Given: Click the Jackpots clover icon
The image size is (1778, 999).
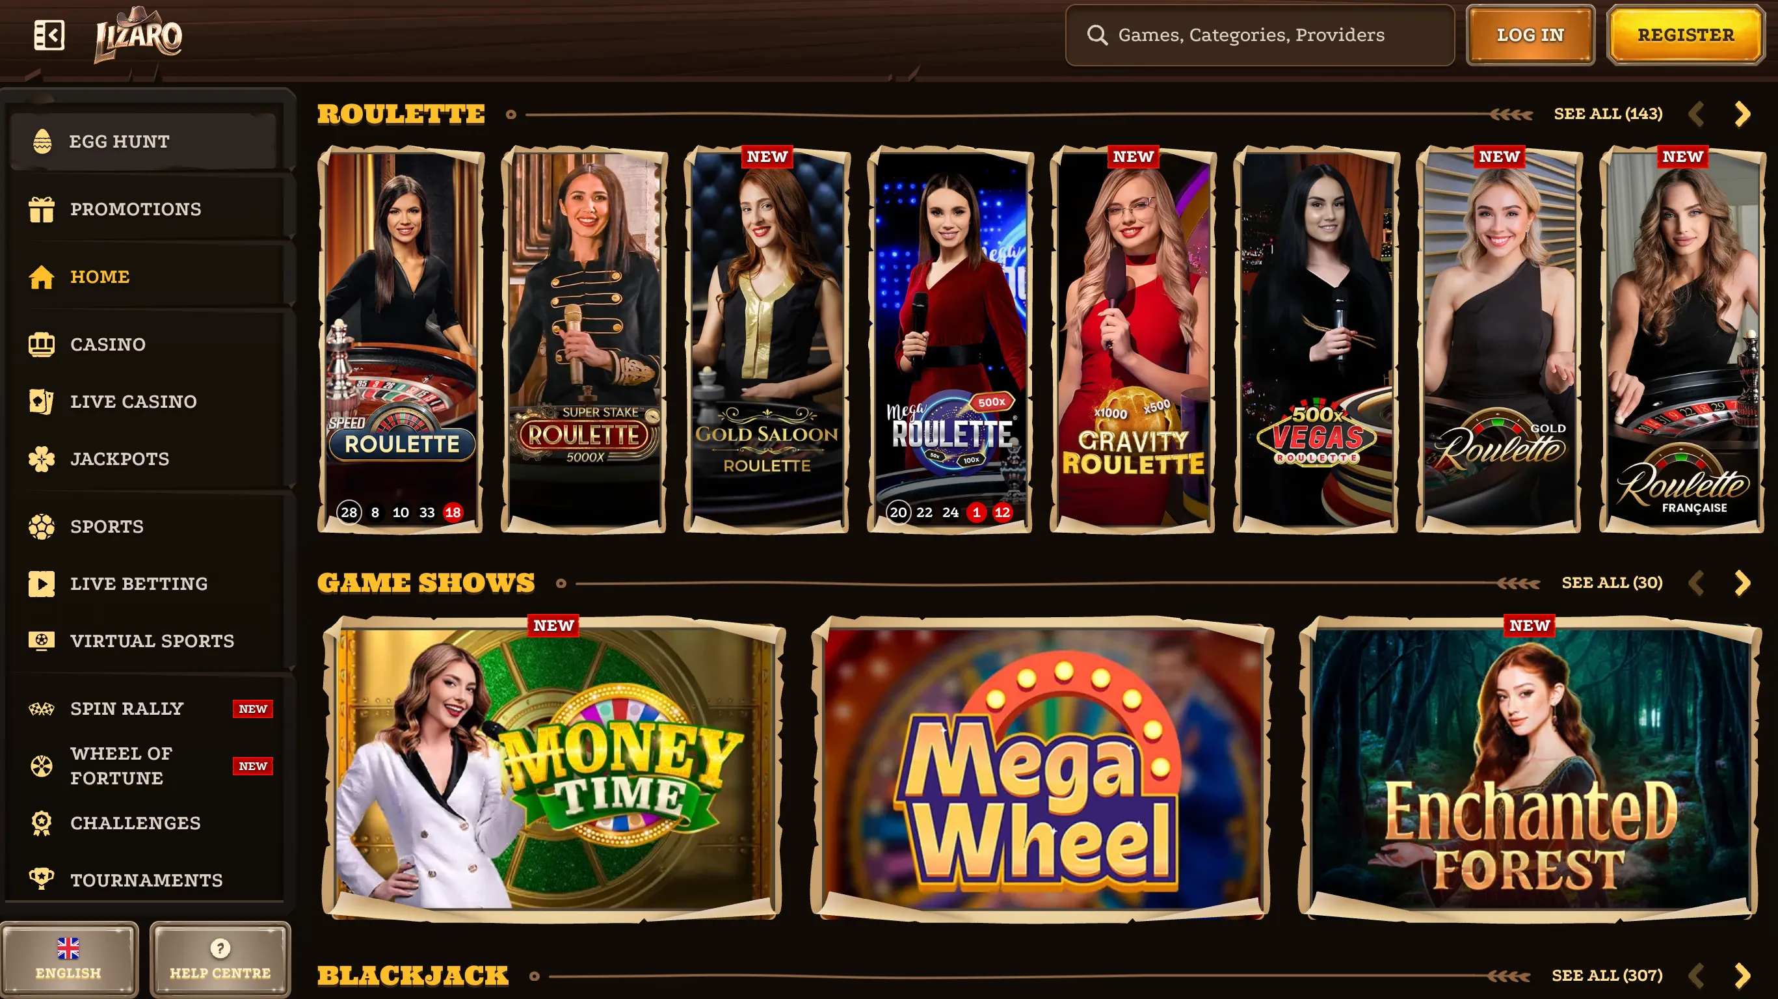Looking at the screenshot, I should coord(42,459).
